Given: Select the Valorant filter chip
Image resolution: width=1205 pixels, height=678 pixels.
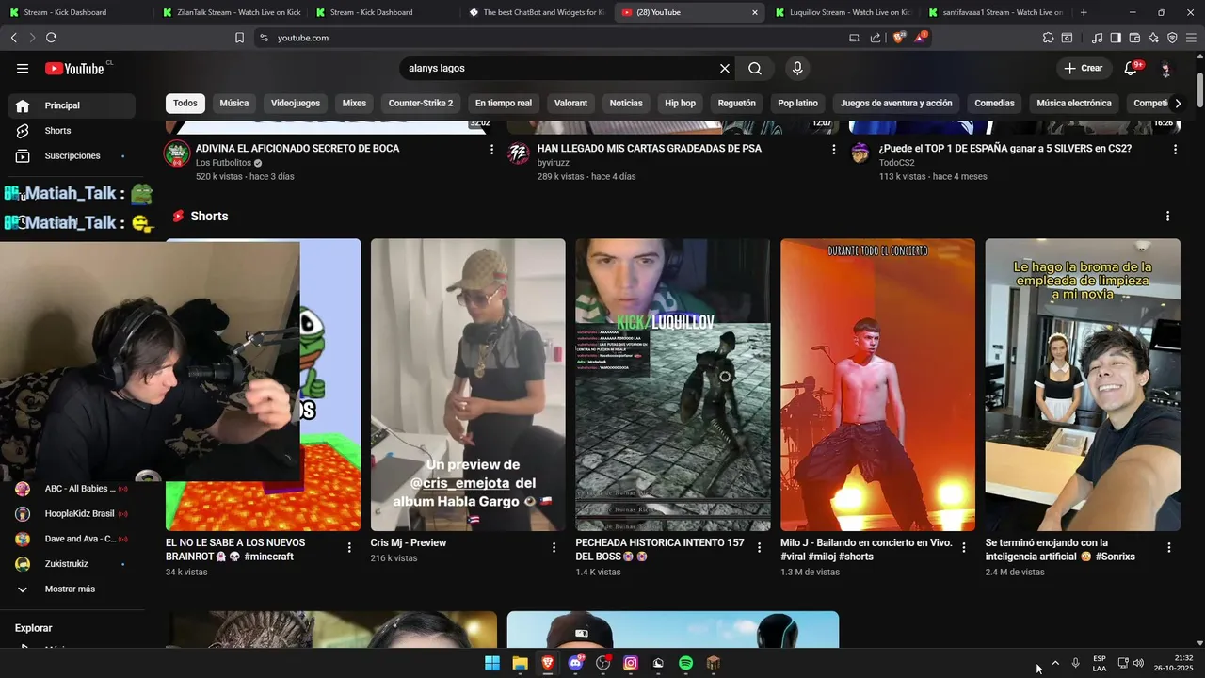Looking at the screenshot, I should [x=571, y=104].
